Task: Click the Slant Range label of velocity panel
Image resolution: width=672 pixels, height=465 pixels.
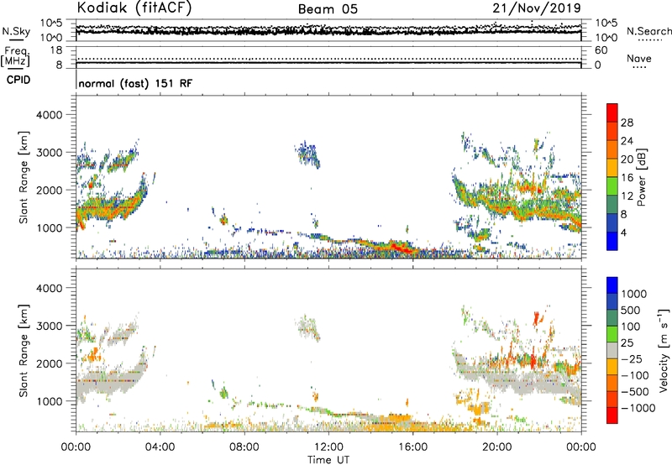Action: click(x=24, y=350)
